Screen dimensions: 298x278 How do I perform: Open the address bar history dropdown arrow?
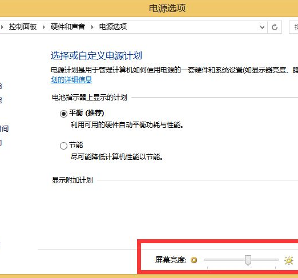pos(262,27)
